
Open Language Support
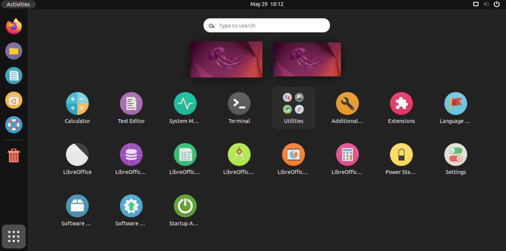pyautogui.click(x=455, y=103)
